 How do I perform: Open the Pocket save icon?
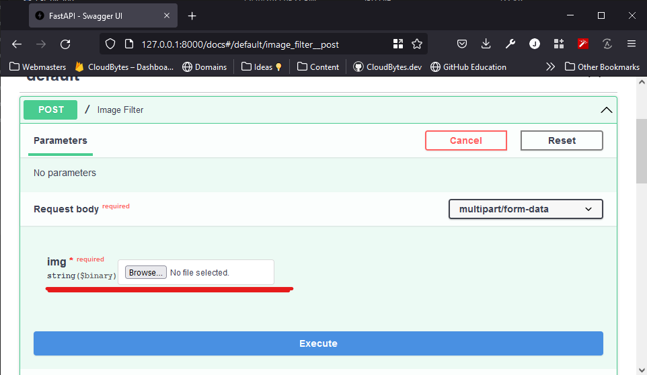[462, 44]
